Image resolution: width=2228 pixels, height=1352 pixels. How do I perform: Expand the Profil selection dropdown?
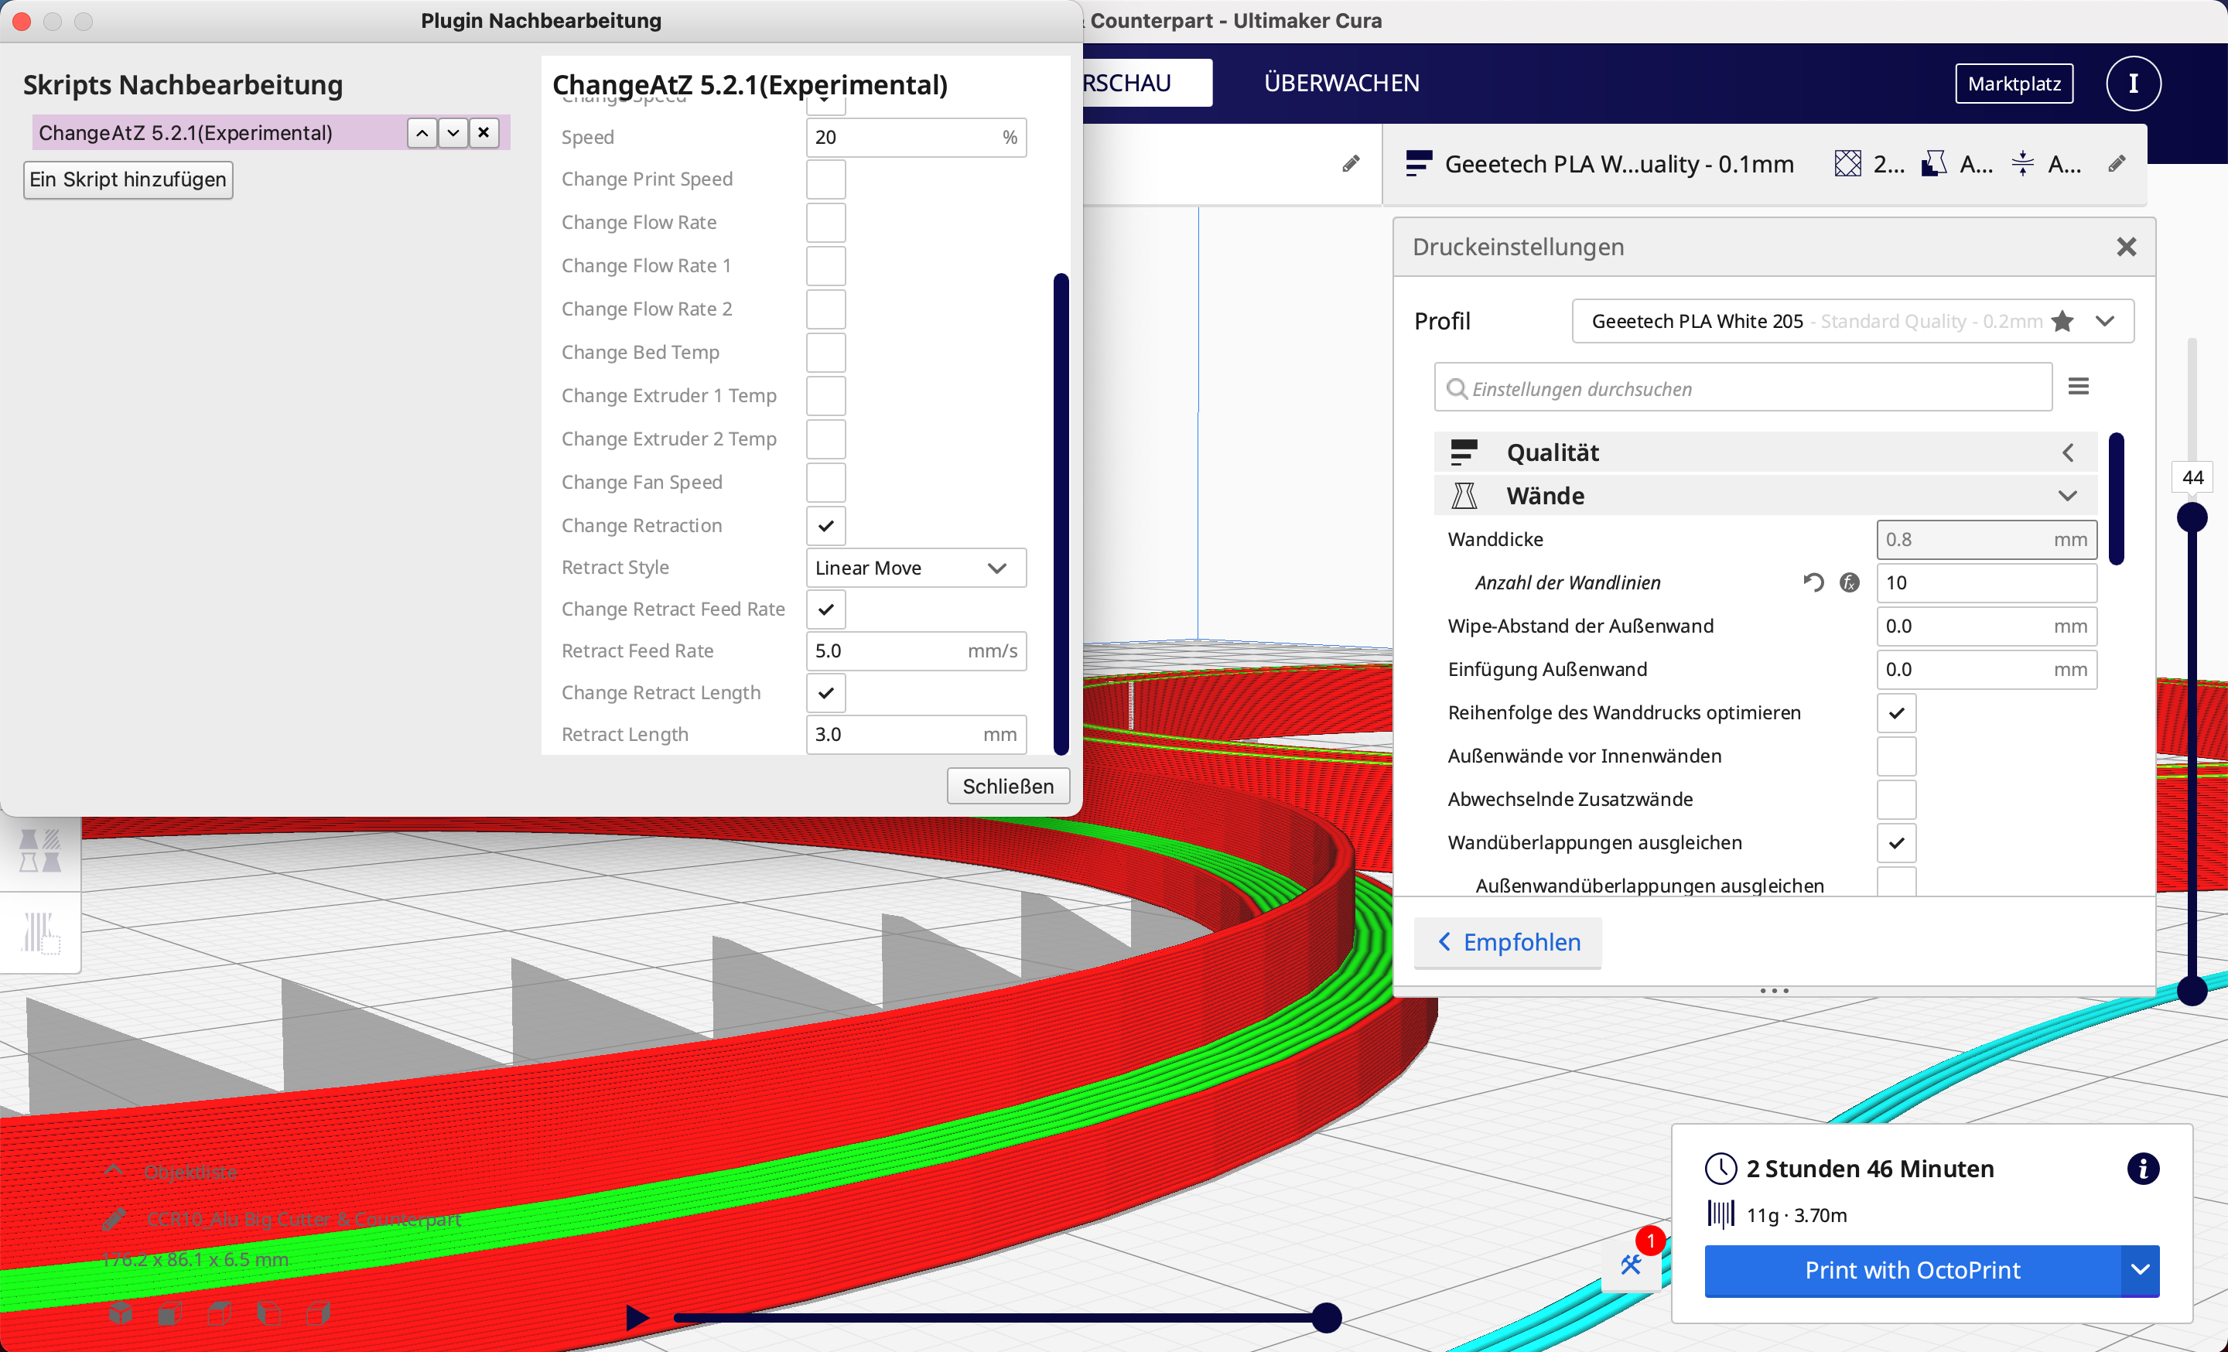pos(2104,322)
